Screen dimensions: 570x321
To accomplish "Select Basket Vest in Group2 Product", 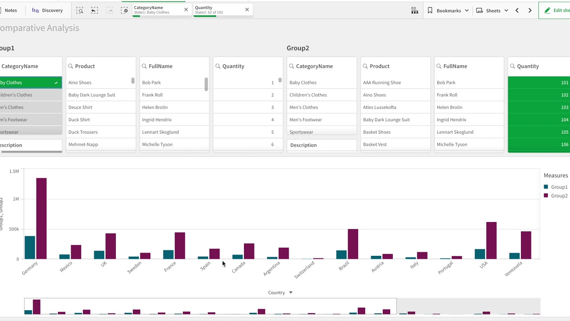I will (x=395, y=144).
